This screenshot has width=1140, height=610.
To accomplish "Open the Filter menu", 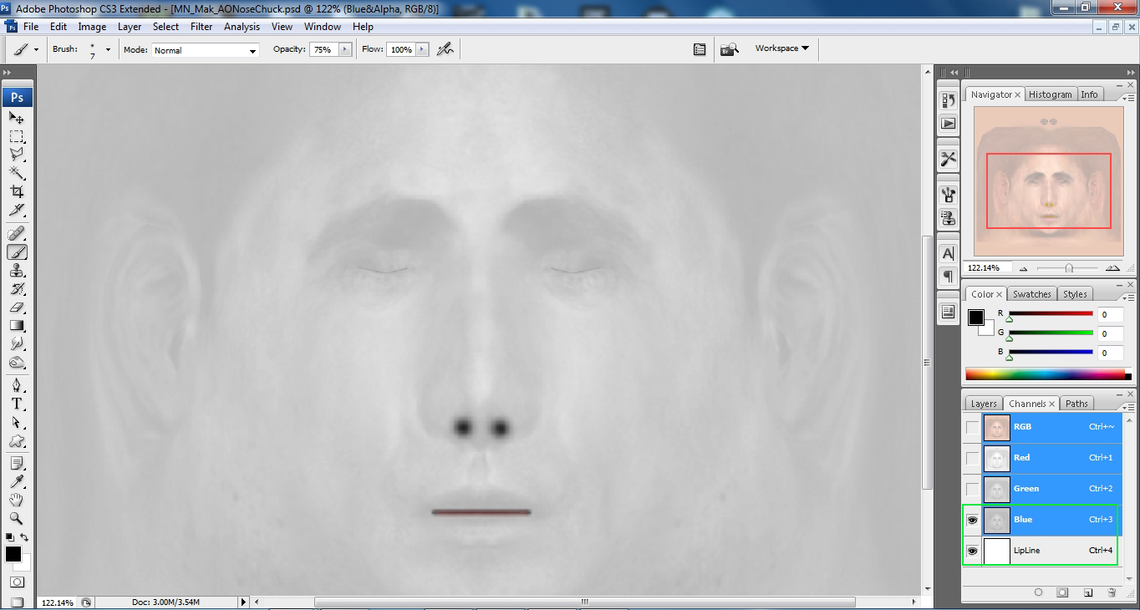I will pos(201,27).
